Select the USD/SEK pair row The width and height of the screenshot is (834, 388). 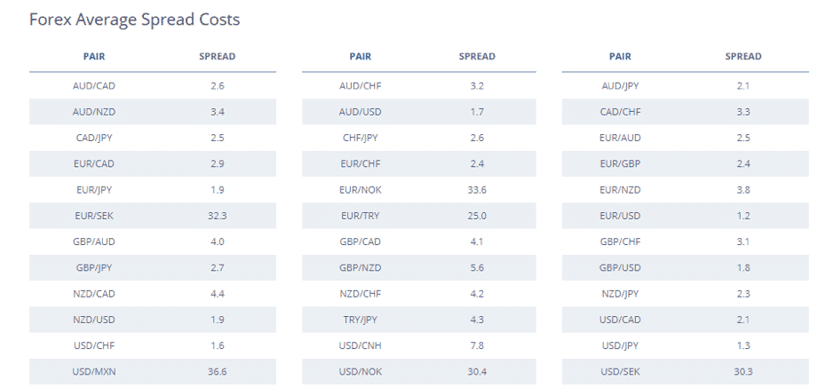coord(686,371)
